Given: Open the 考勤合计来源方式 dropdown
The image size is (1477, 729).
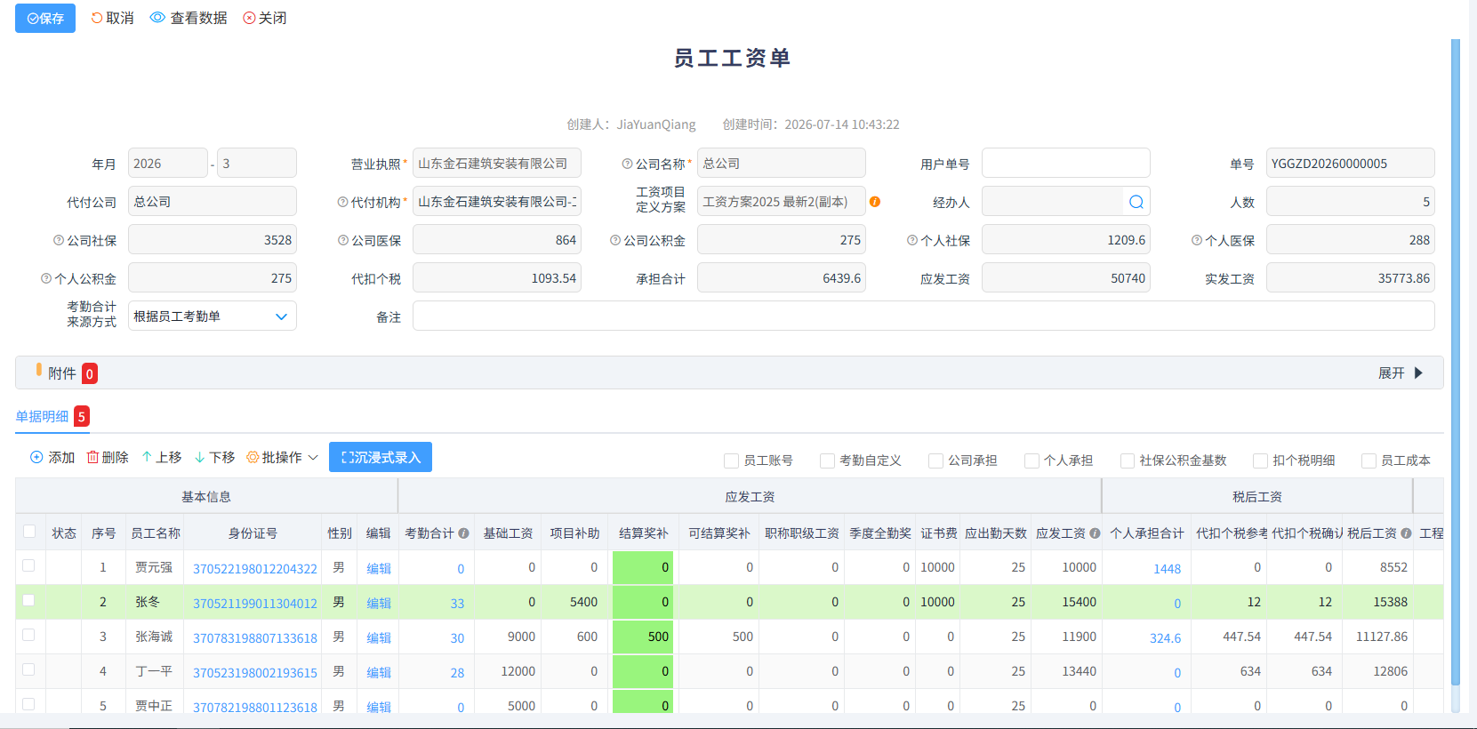Looking at the screenshot, I should coord(213,316).
